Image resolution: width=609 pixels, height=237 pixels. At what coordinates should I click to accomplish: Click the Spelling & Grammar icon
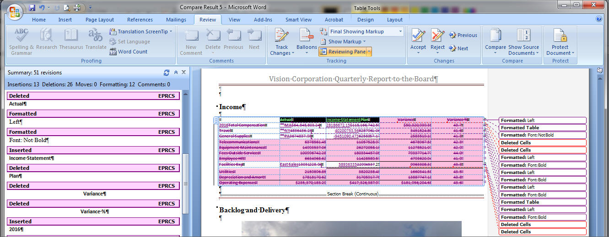(22, 36)
